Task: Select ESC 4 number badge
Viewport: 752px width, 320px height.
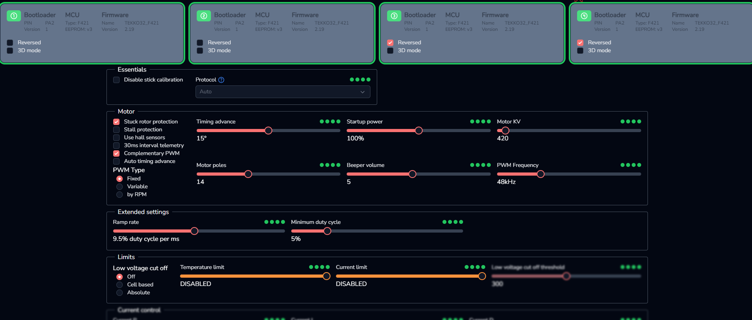Action: (x=584, y=16)
